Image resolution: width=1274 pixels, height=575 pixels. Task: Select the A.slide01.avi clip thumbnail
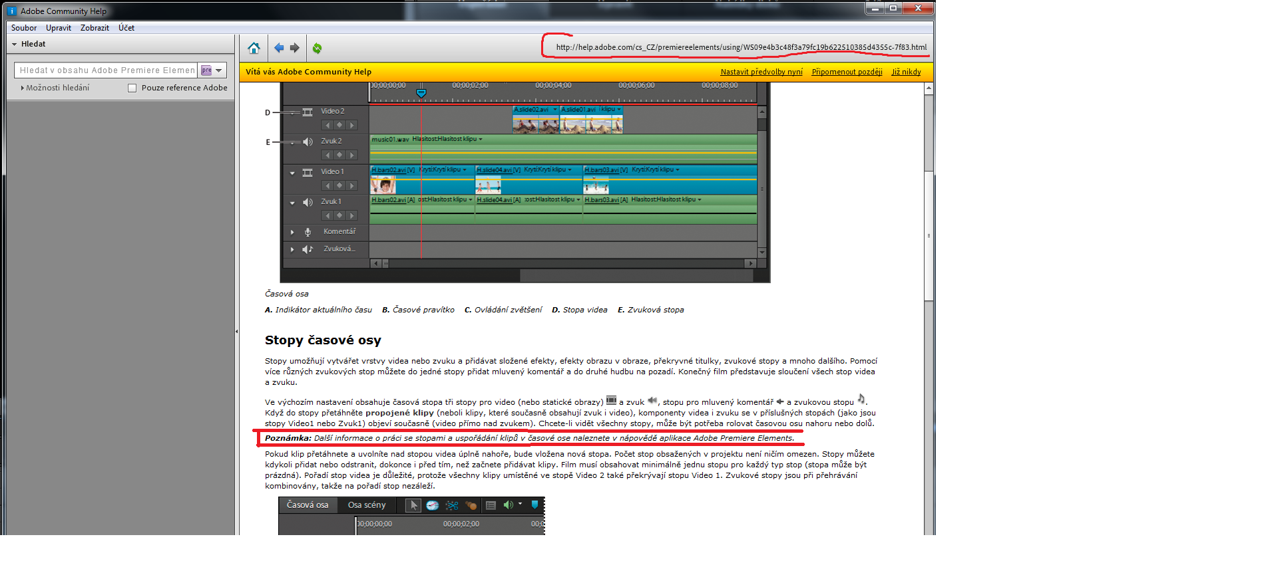[x=592, y=124]
